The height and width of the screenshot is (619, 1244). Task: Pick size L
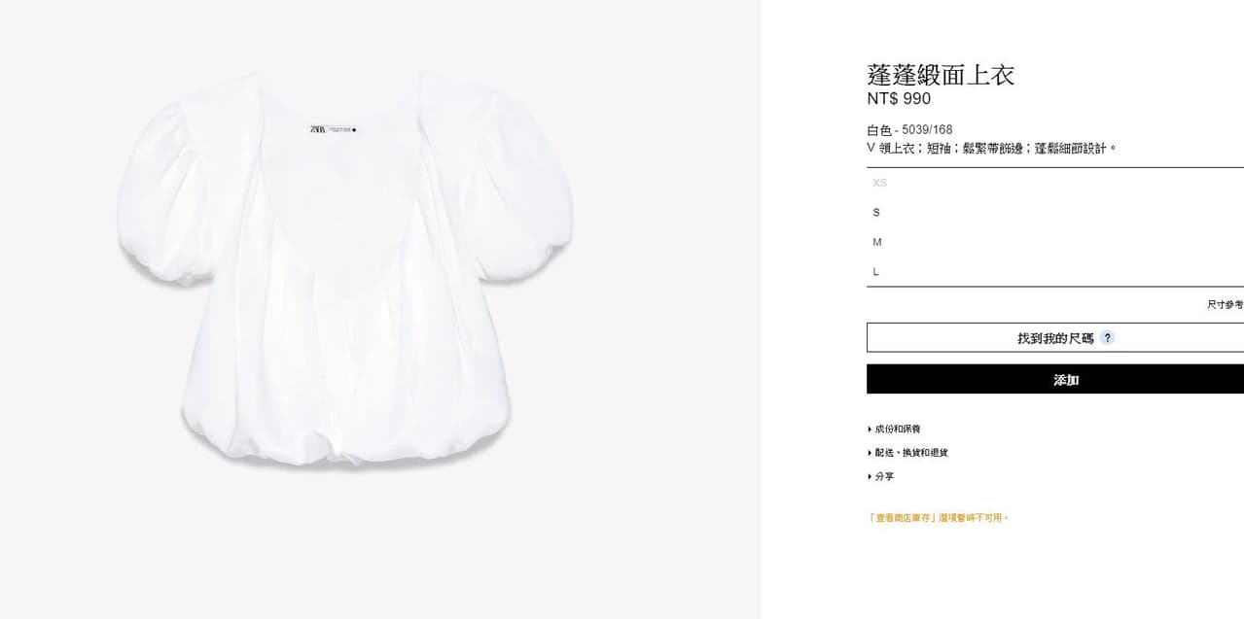(x=1055, y=272)
